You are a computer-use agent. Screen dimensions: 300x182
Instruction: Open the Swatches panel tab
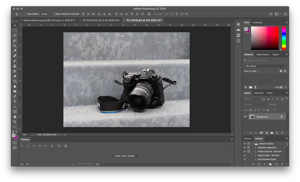[x=258, y=23]
